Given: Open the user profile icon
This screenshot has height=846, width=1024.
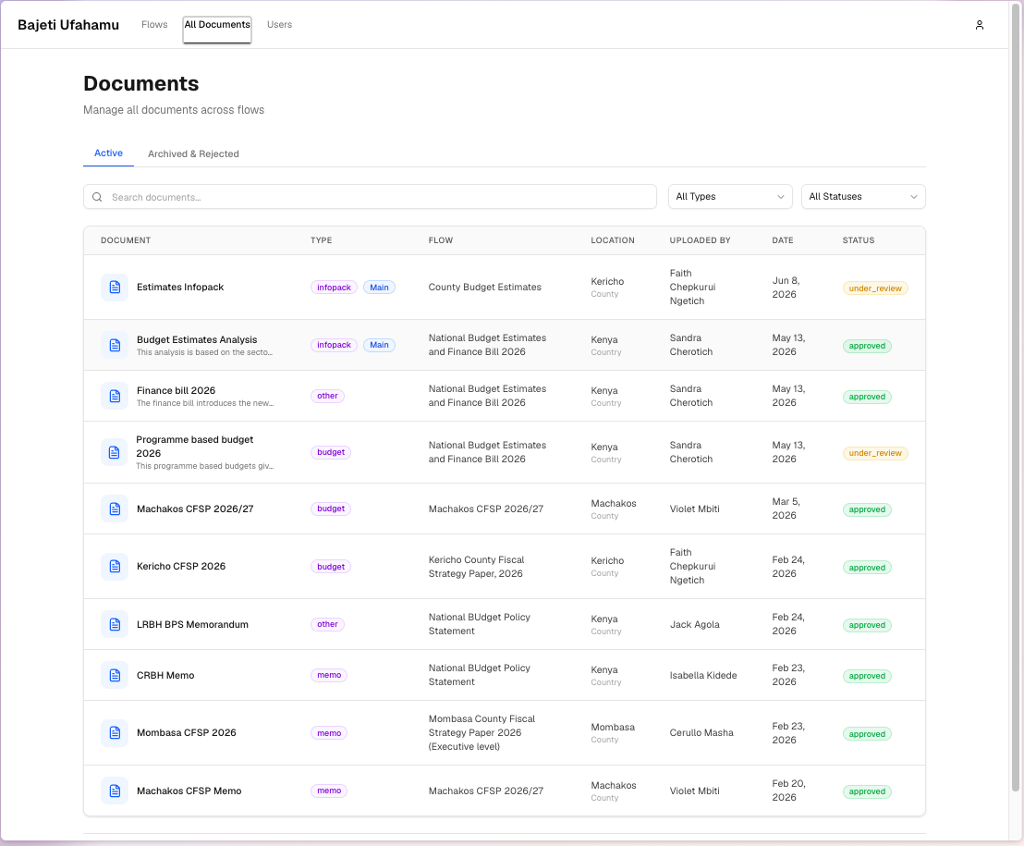Looking at the screenshot, I should [979, 25].
